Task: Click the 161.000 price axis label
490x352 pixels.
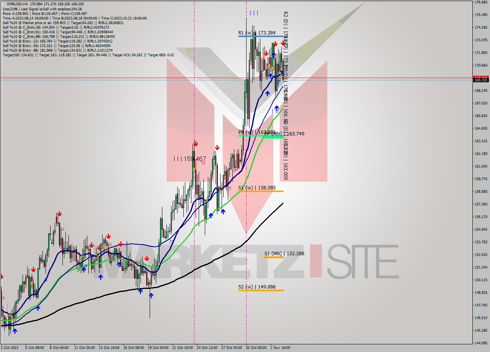Action: click(481, 166)
